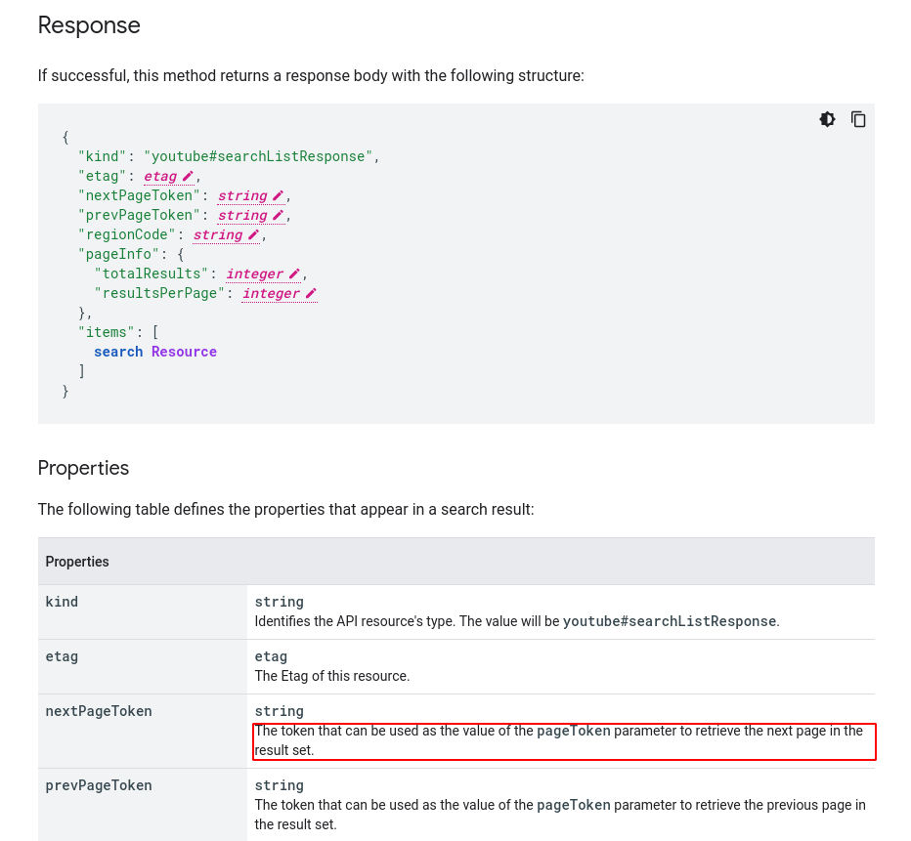The width and height of the screenshot is (911, 841).
Task: Click pageToken code in nextPageToken description
Action: [x=574, y=732]
